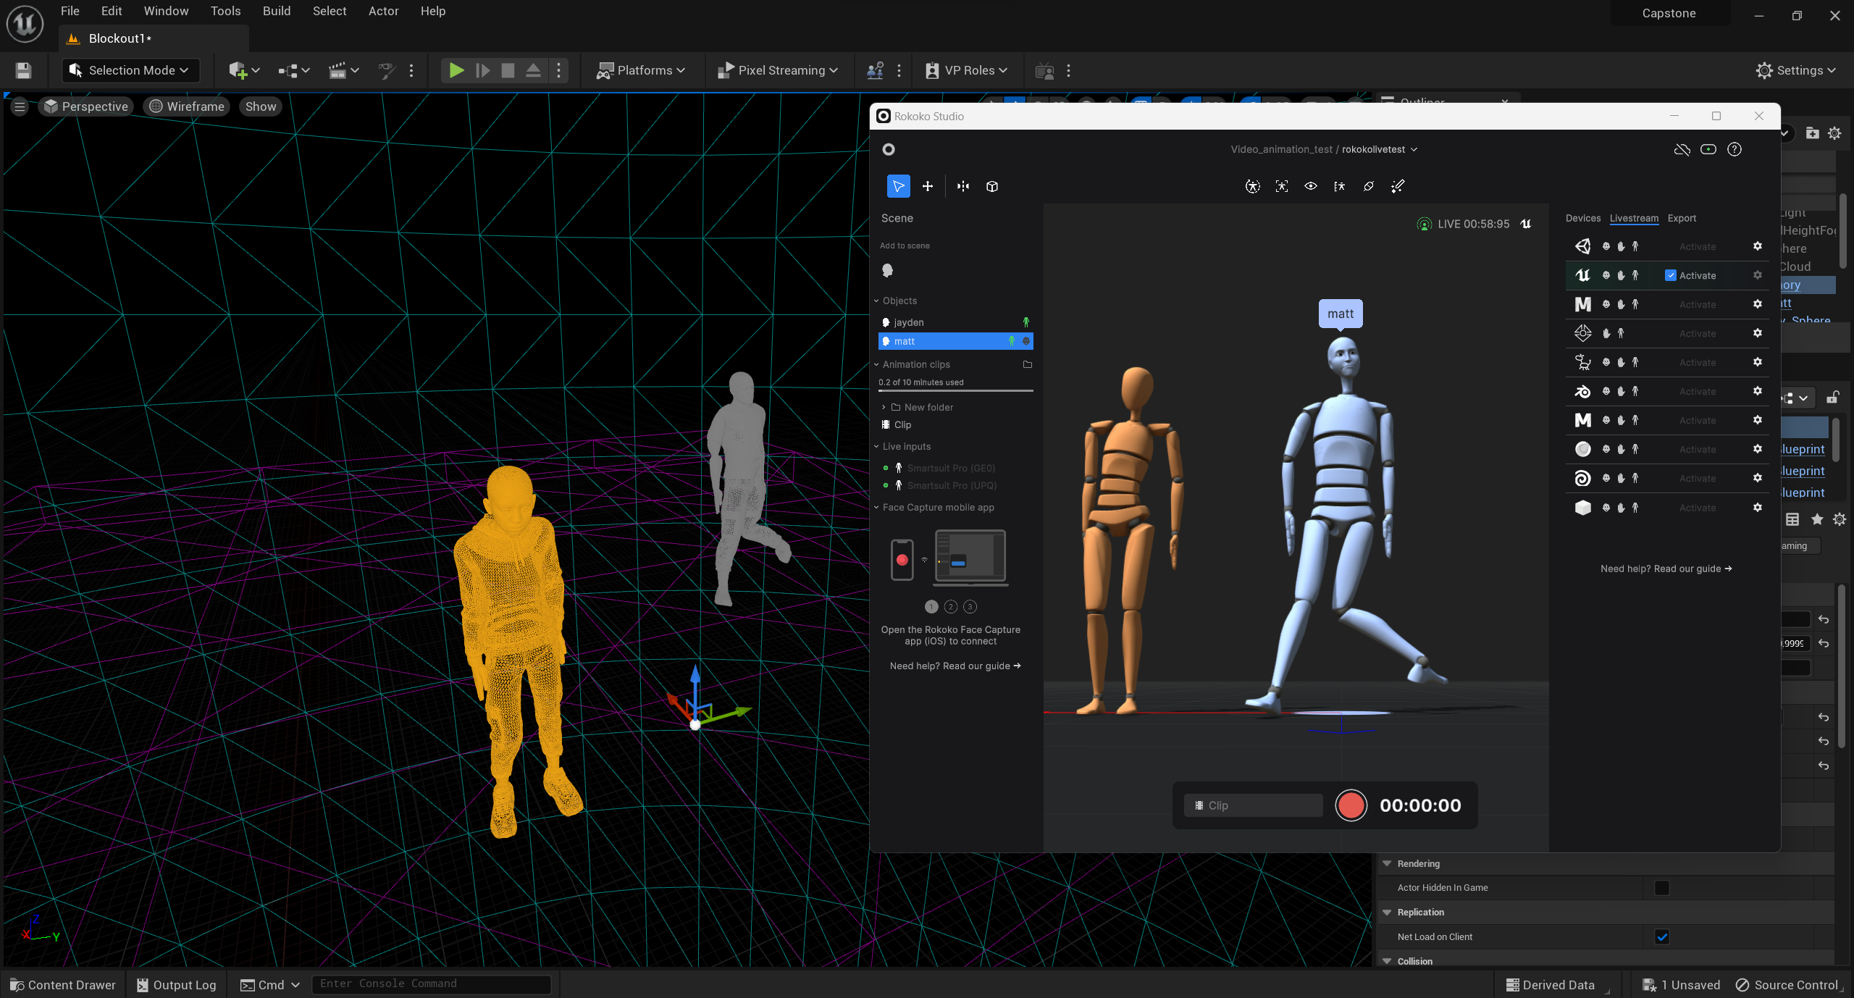Image resolution: width=1854 pixels, height=998 pixels.
Task: Uncheck the Unreal Engine Activate checkbox
Action: click(1671, 275)
